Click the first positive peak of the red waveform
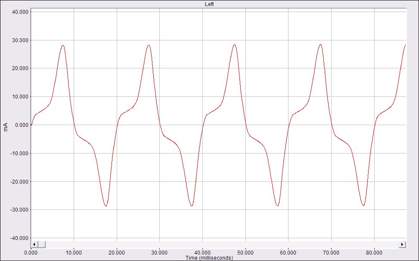 tap(63, 46)
